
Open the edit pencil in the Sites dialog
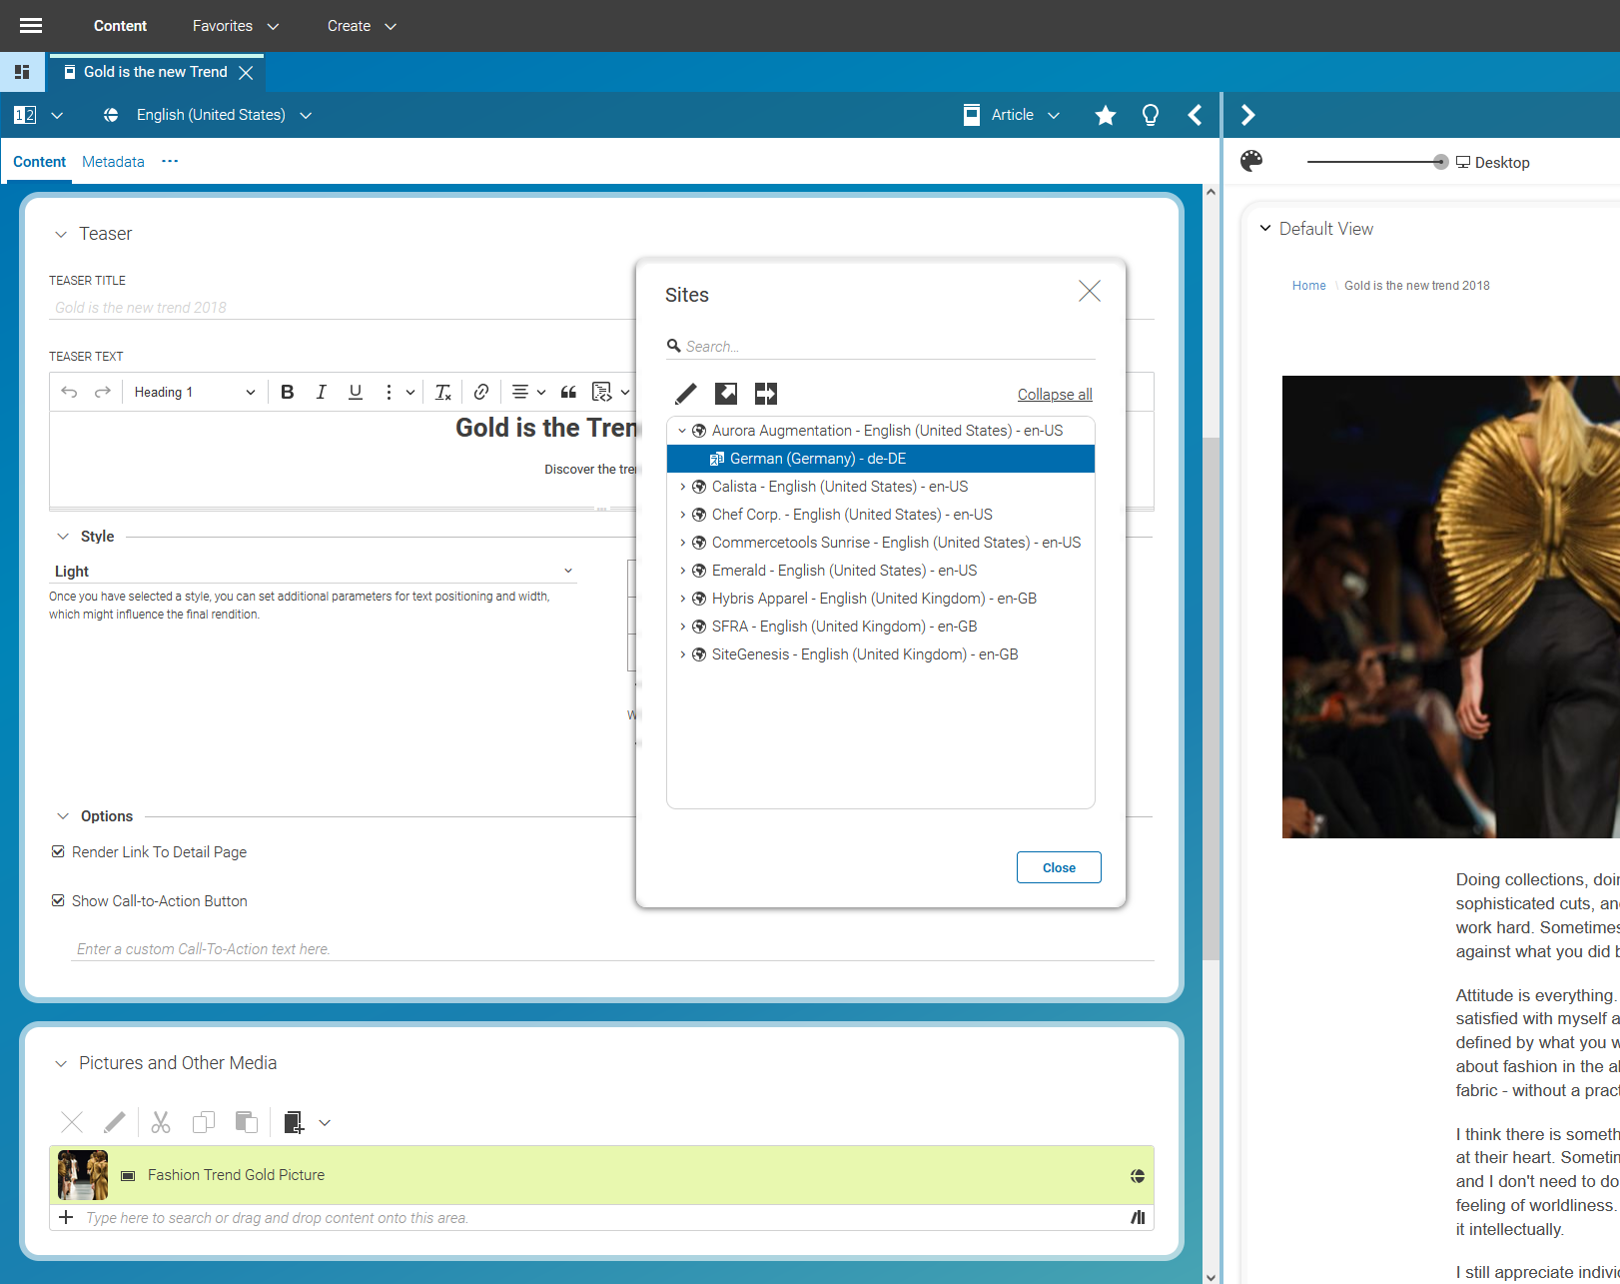point(685,394)
